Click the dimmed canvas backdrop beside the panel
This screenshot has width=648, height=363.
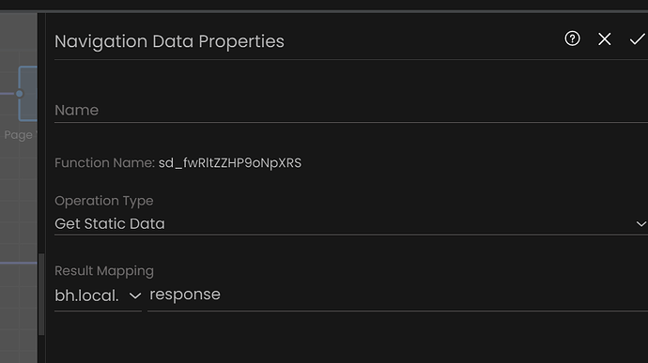pyautogui.click(x=19, y=198)
